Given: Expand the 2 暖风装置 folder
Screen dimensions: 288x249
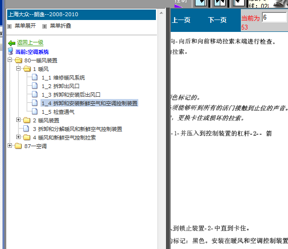Looking at the screenshot, I should (x=19, y=120).
